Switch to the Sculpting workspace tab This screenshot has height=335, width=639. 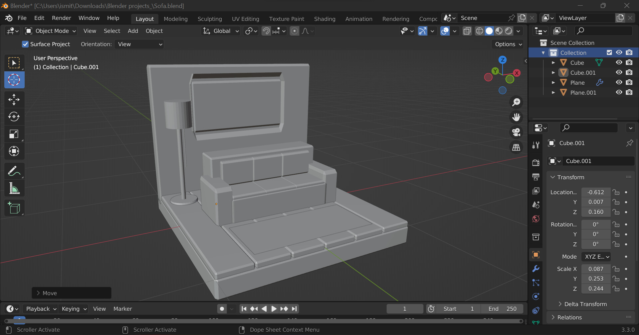click(x=209, y=19)
